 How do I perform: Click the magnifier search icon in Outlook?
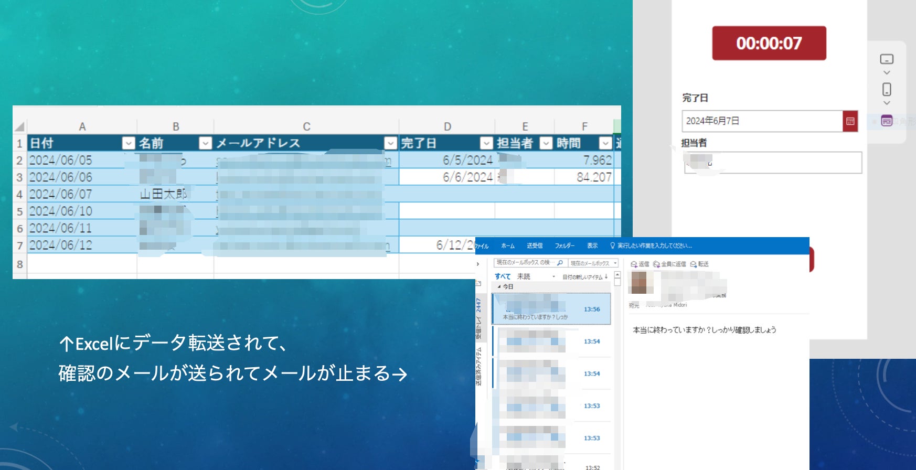point(560,263)
